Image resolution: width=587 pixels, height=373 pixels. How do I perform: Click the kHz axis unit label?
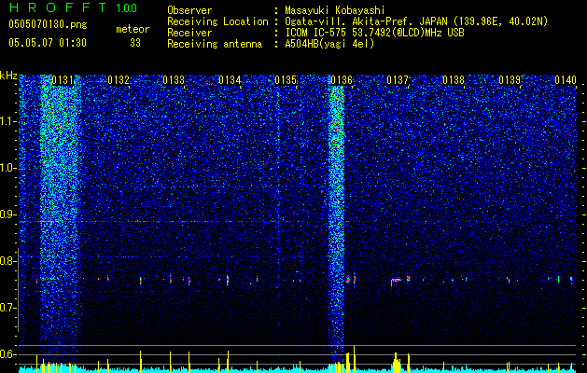tap(8, 76)
